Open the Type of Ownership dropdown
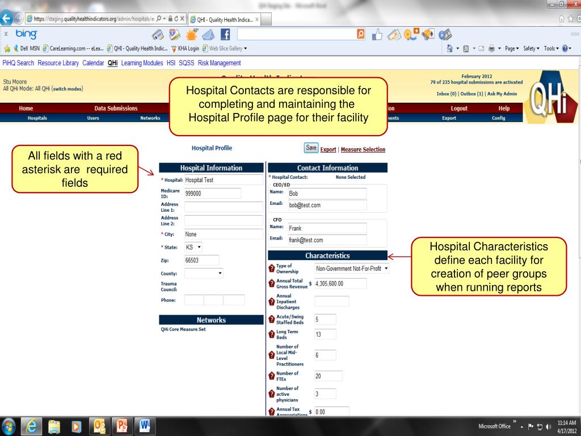The image size is (581, 436). tap(352, 269)
